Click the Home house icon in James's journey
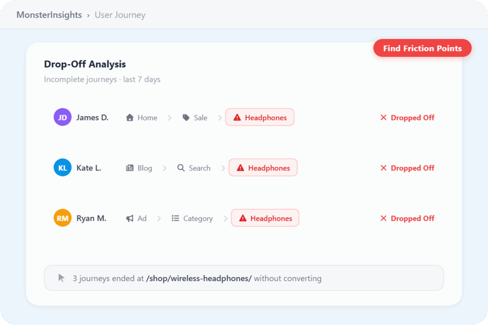Screen dimensions: 488x325 click(130, 118)
